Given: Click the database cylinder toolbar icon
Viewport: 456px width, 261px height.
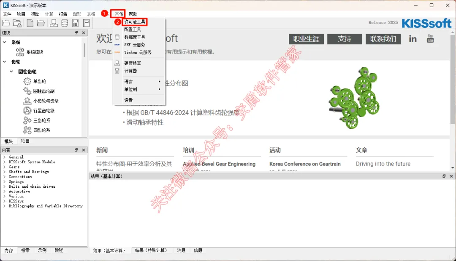Looking at the screenshot, I should pyautogui.click(x=65, y=23).
